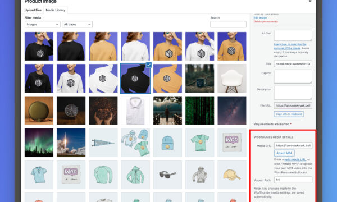The image size is (337, 202).
Task: Select the green matrix code thumbnail
Action: coord(199,111)
